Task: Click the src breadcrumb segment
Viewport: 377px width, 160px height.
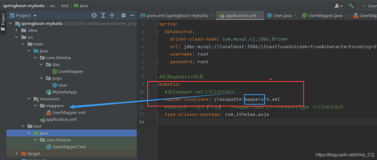Action: pyautogui.click(x=53, y=6)
